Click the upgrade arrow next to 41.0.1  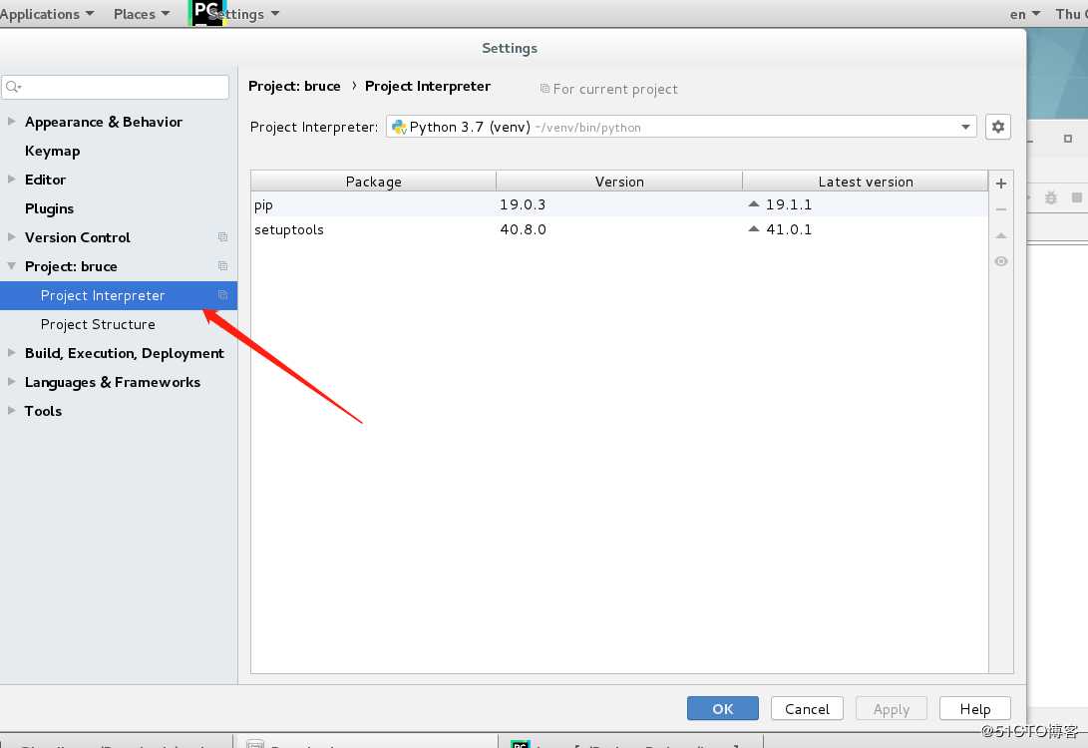pos(754,229)
